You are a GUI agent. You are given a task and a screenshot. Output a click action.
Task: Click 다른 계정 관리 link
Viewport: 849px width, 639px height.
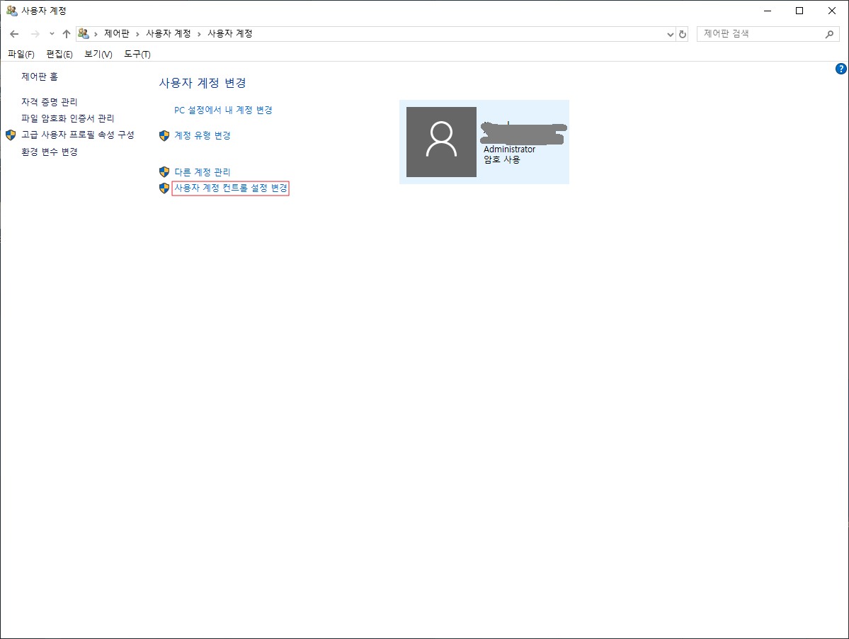pyautogui.click(x=202, y=172)
